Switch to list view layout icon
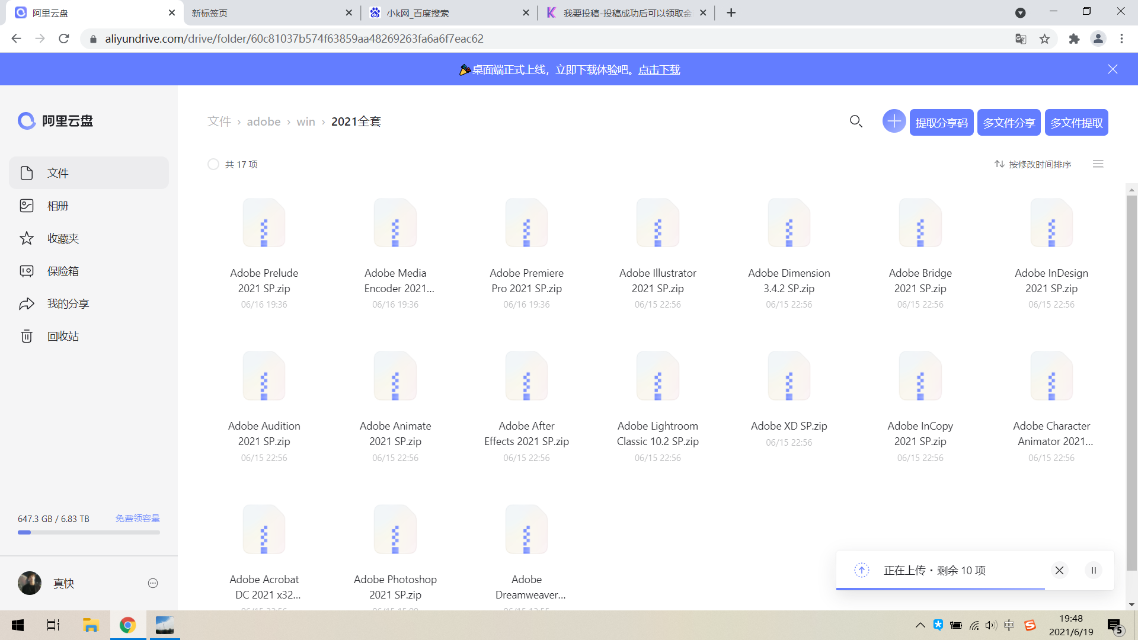This screenshot has width=1138, height=640. 1098,164
